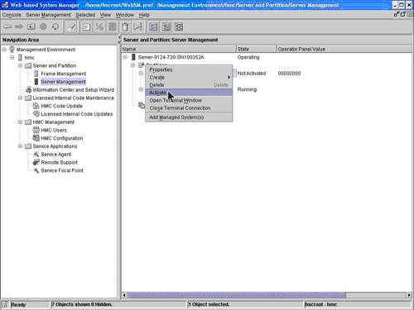This screenshot has width=414, height=310.
Task: Choose Add Managed System(s)
Action: click(189, 117)
